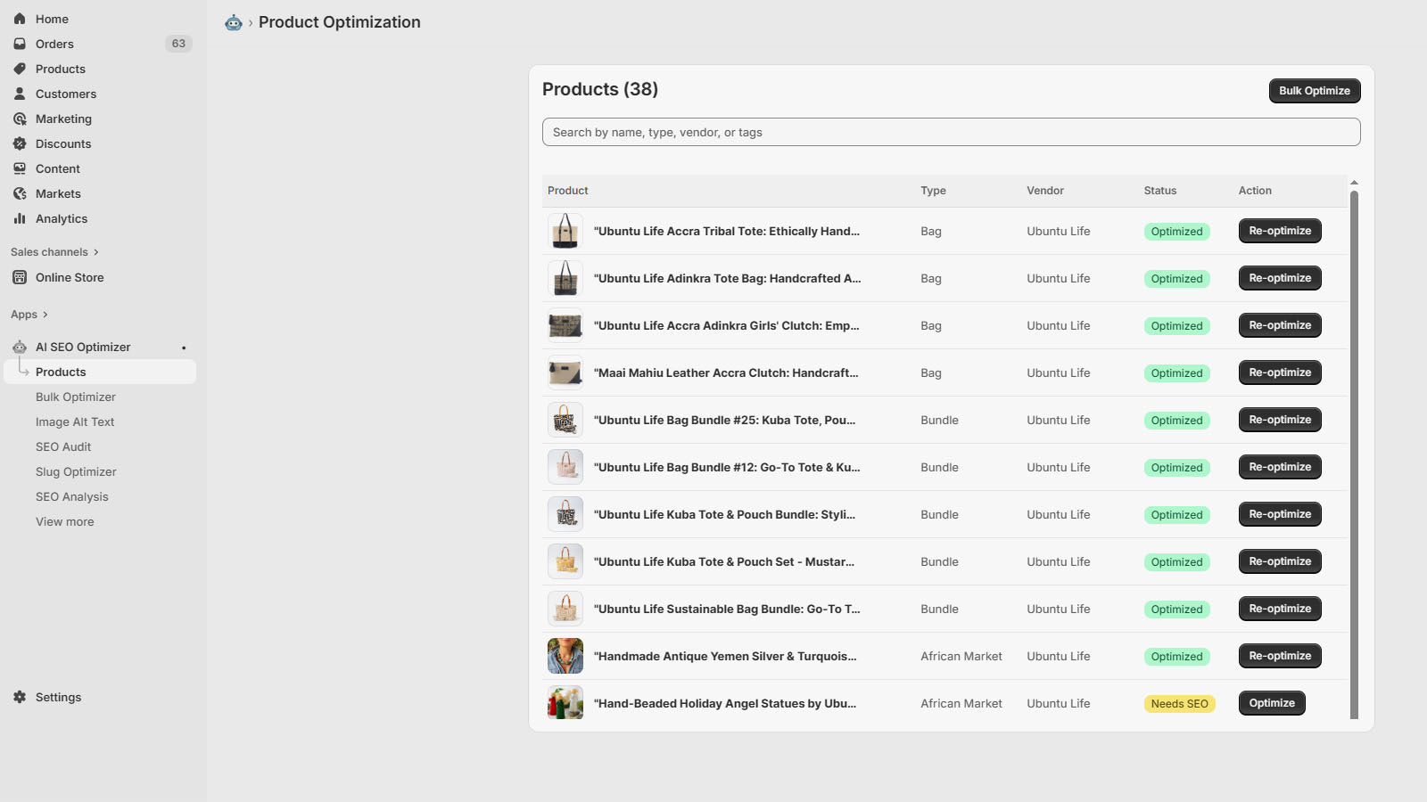1427x802 pixels.
Task: Click the Bulk Optimize button
Action: 1314,90
